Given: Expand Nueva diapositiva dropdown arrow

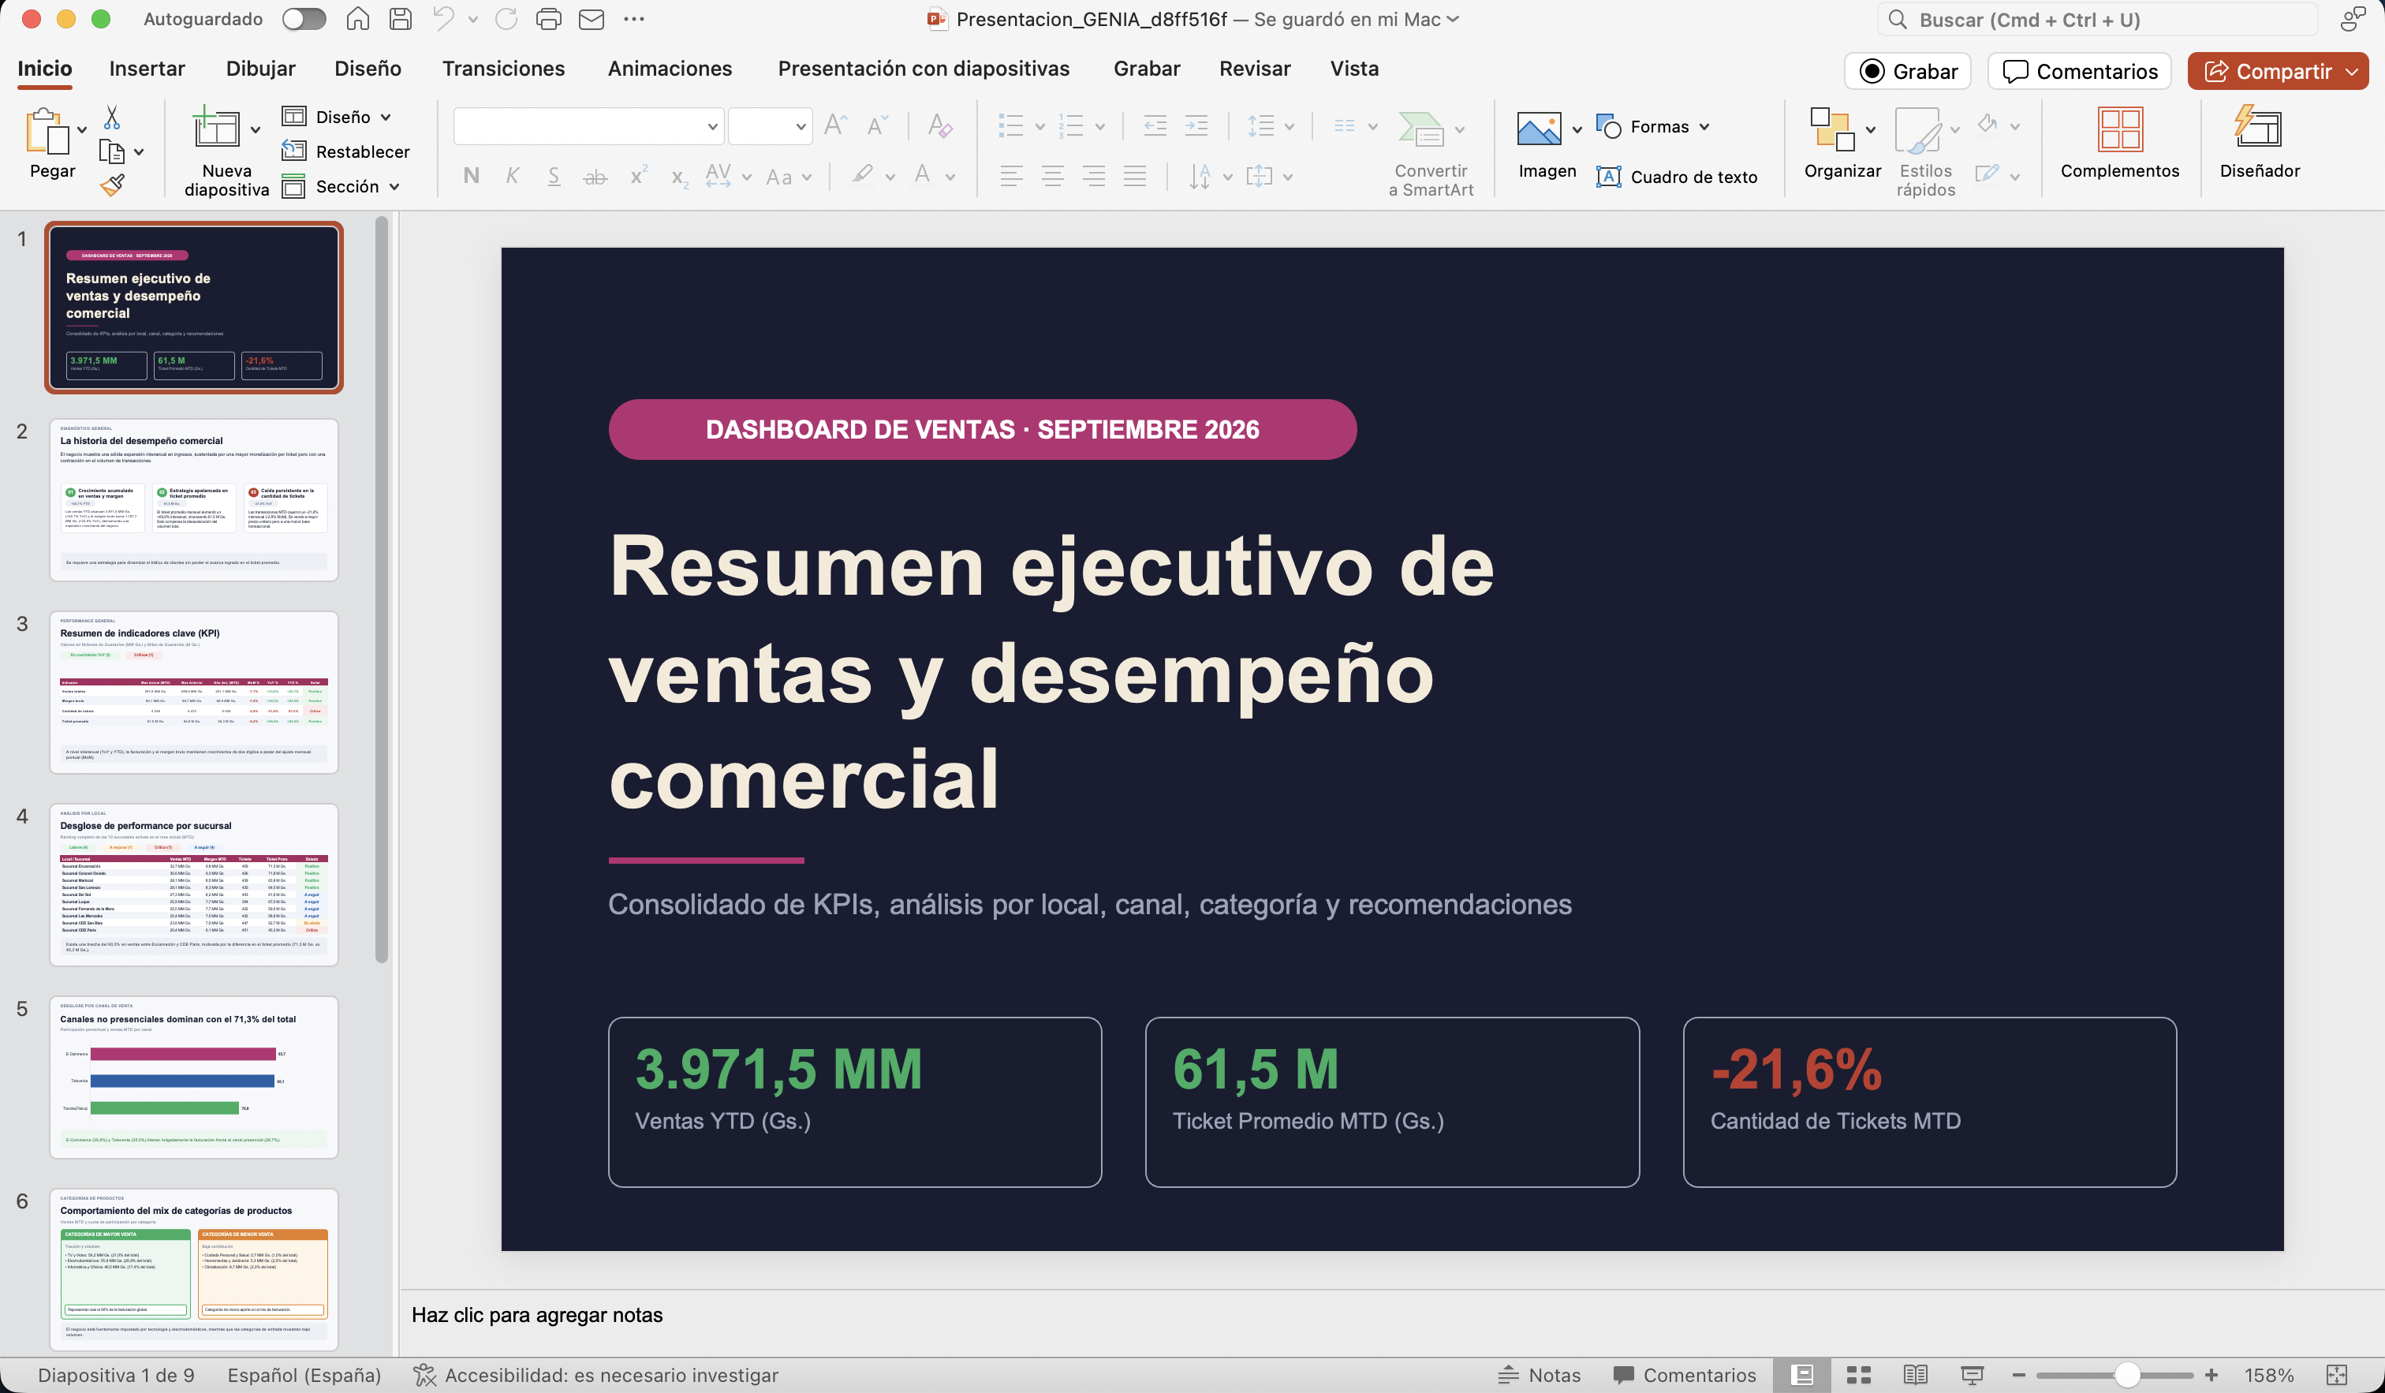Looking at the screenshot, I should (x=255, y=129).
